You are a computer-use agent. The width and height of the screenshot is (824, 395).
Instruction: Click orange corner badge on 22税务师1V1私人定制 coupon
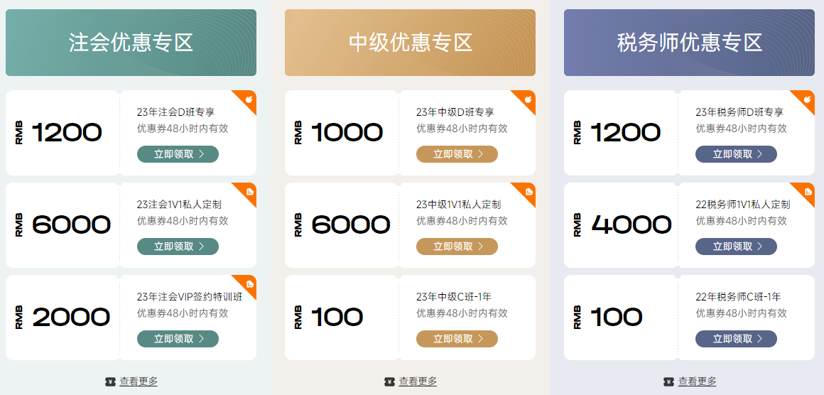(x=806, y=192)
